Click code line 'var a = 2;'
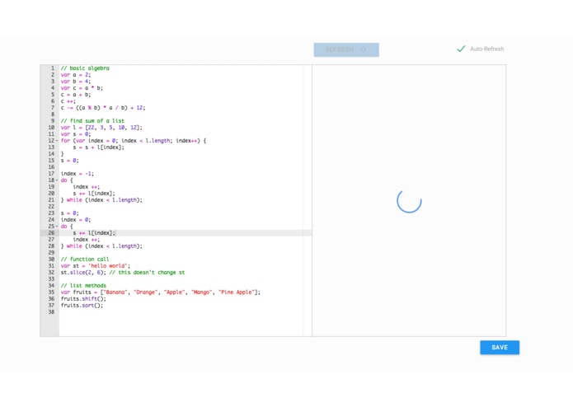Viewport: 573px width, 407px height. [x=76, y=75]
